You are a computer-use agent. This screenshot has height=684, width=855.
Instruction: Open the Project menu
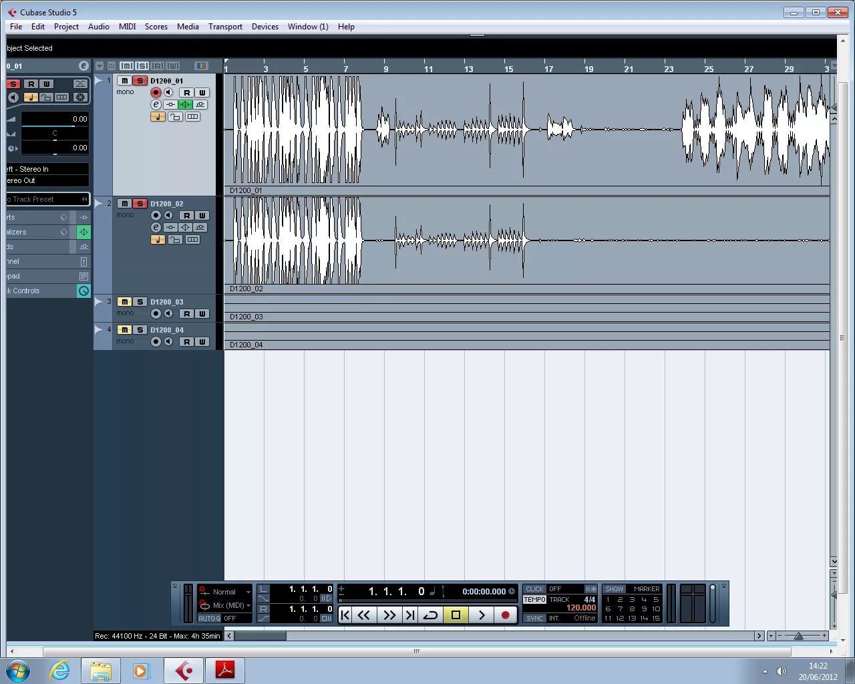click(66, 27)
